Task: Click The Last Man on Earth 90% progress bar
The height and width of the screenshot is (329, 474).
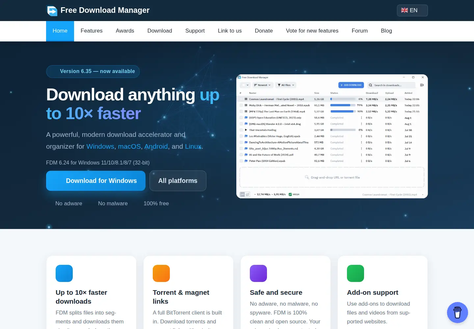Action: click(x=343, y=111)
